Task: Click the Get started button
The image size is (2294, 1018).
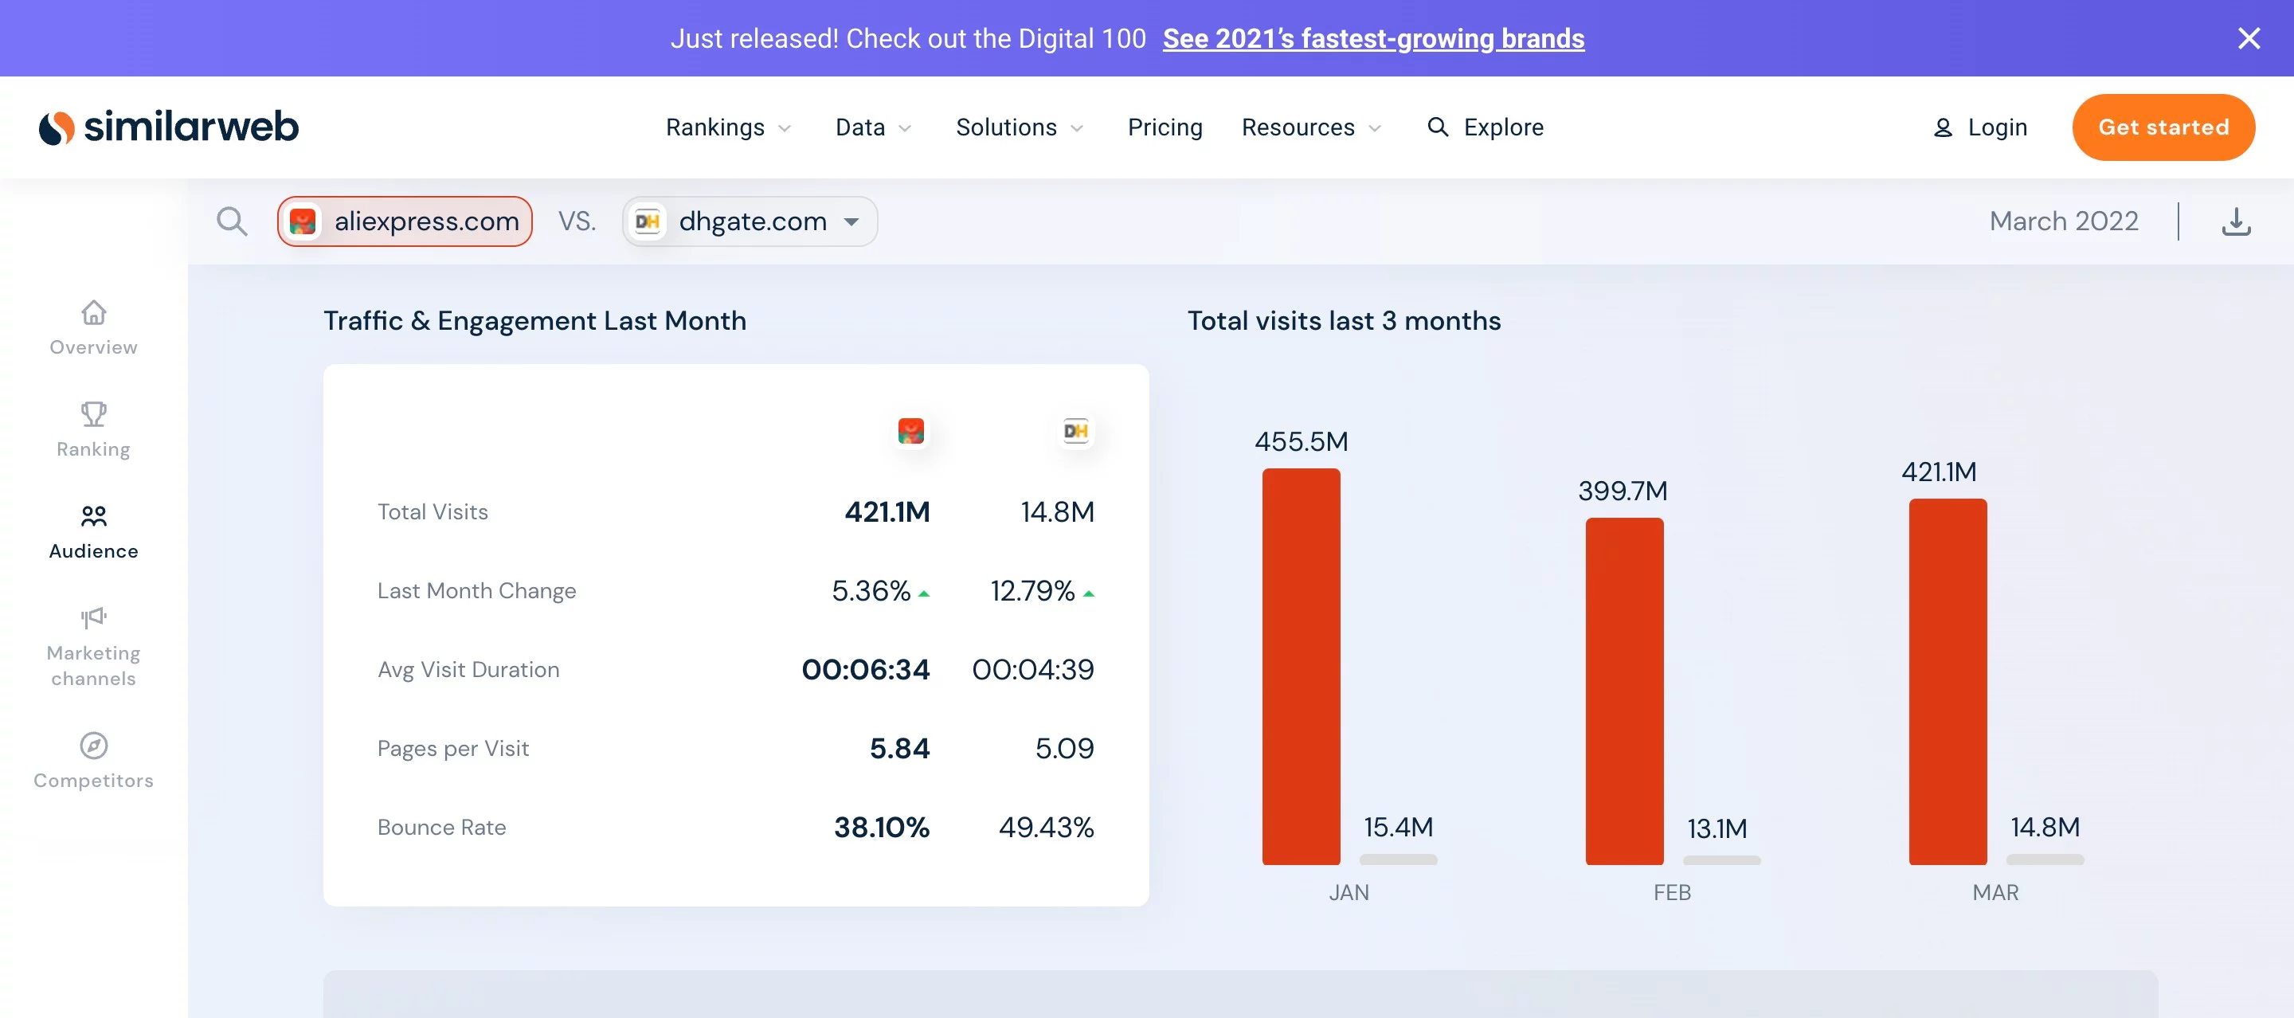Action: 2163,127
